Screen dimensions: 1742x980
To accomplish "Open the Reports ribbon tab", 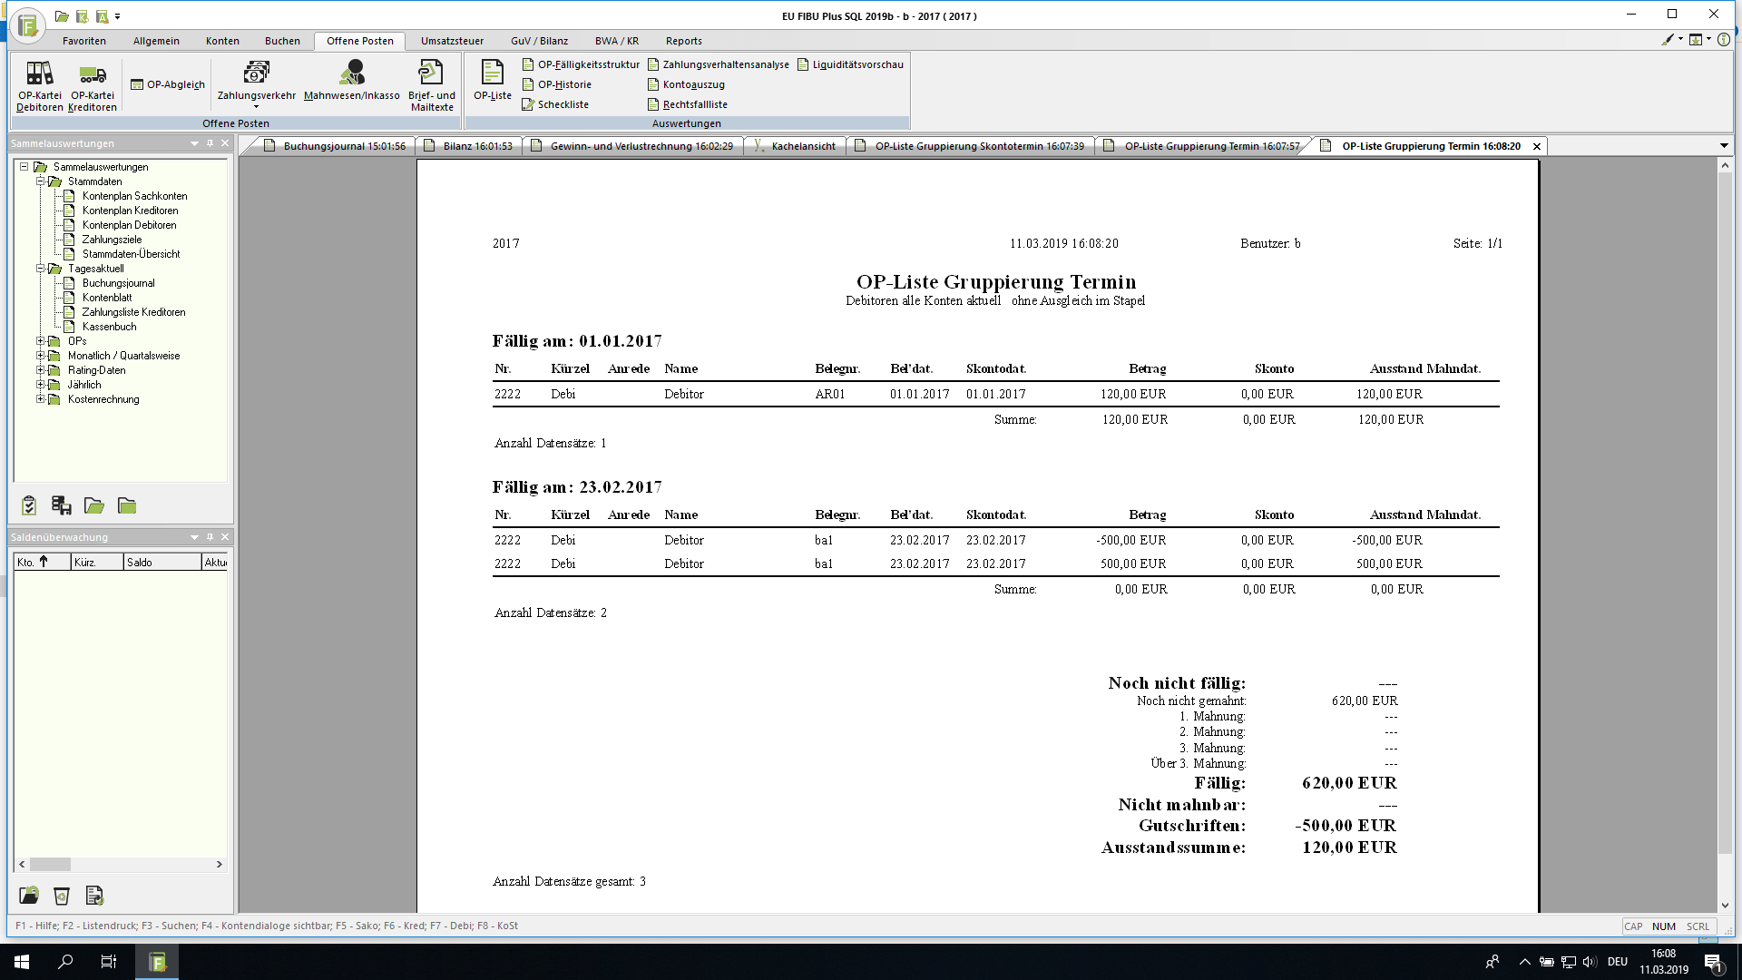I will (x=683, y=41).
